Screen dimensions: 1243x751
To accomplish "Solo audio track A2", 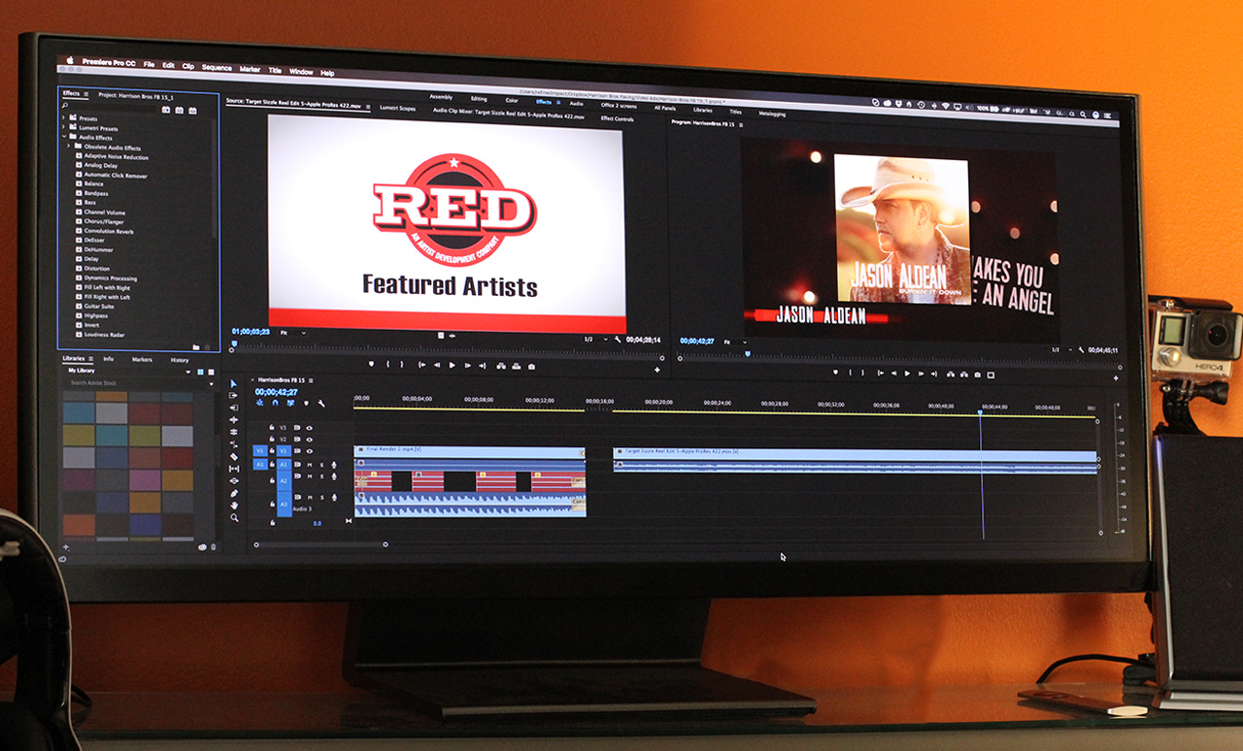I will (x=321, y=476).
